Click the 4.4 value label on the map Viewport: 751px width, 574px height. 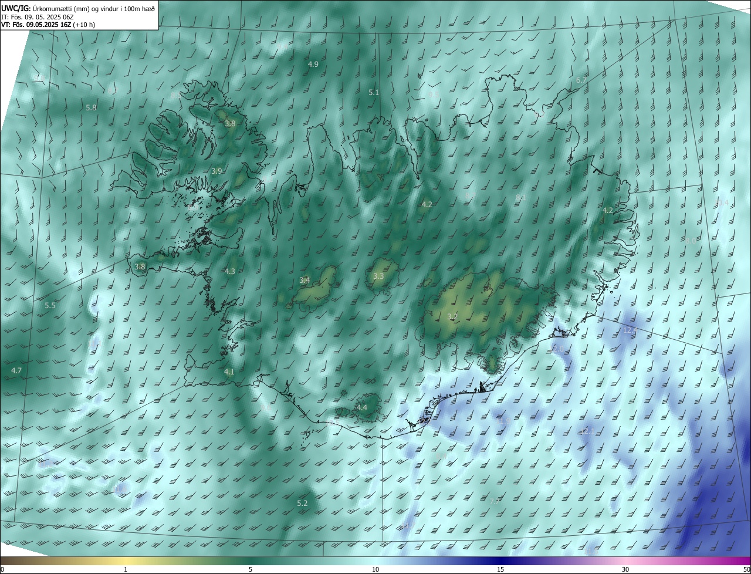click(x=362, y=407)
